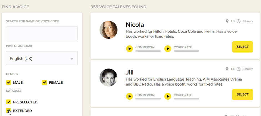Play Nicola's Commercial voice sample
The height and width of the screenshot is (116, 261).
[x=129, y=49]
